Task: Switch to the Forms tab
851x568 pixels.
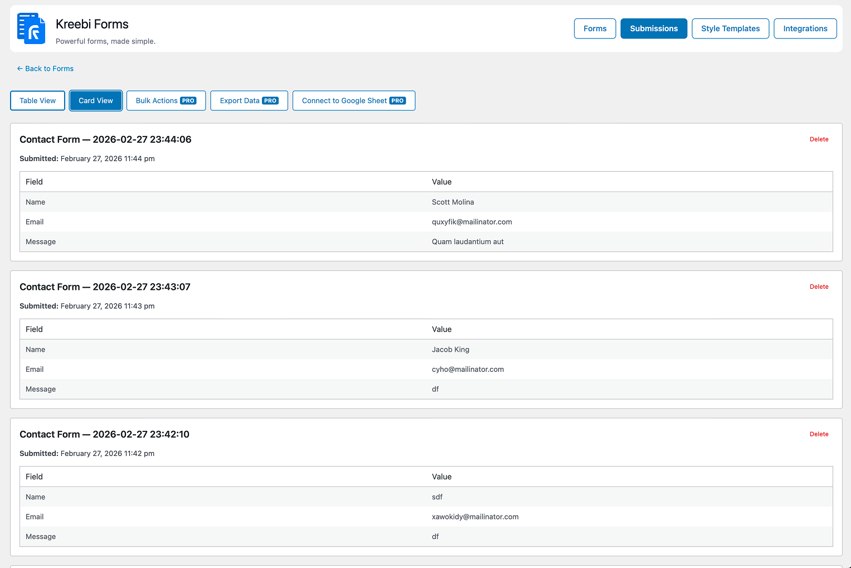Action: (595, 28)
